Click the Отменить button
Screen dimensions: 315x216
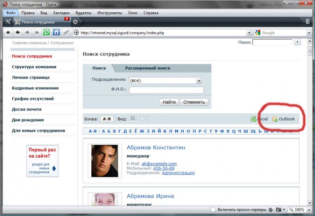194,102
